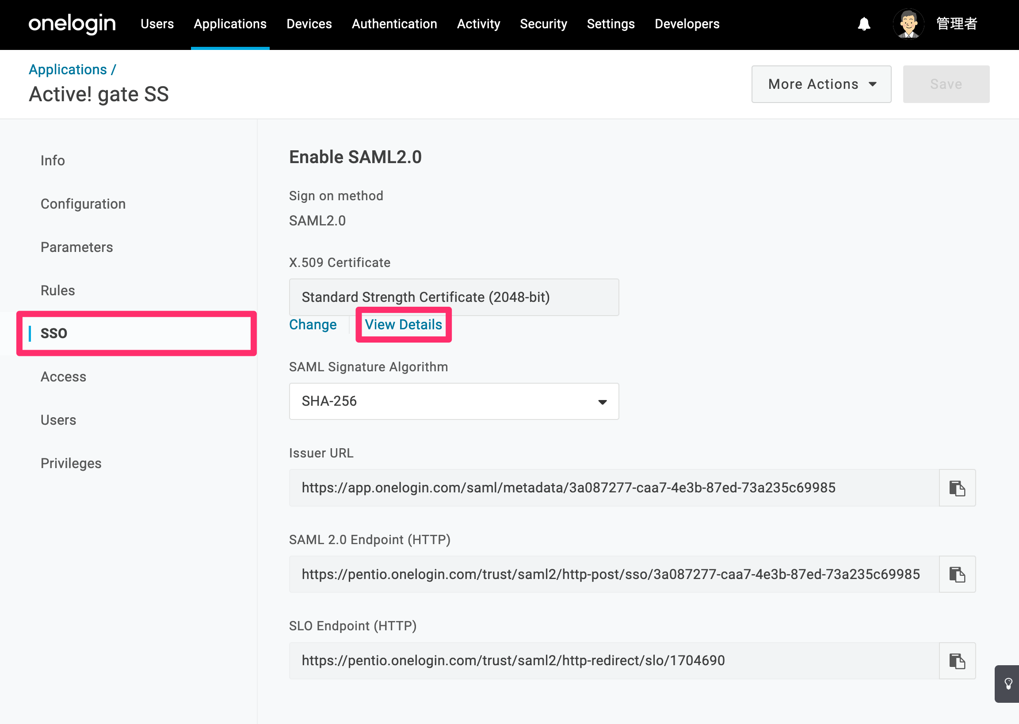Copy the Issuer URL
The width and height of the screenshot is (1019, 724).
pyautogui.click(x=957, y=488)
